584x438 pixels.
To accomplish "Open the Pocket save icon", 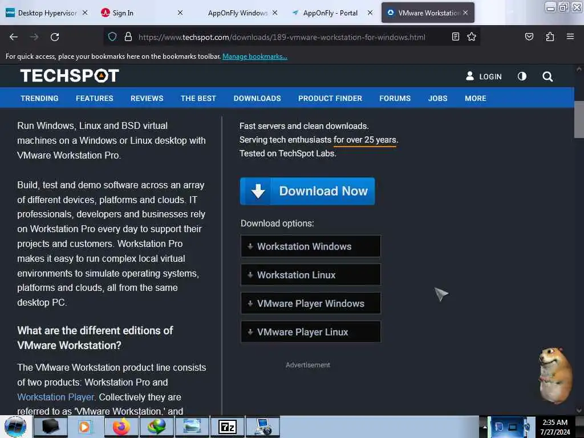I will [529, 36].
